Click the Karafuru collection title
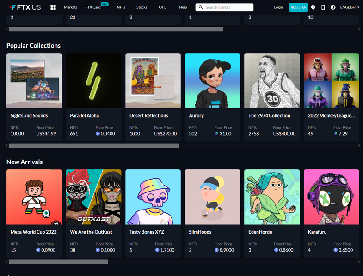The width and height of the screenshot is (363, 276). click(x=318, y=232)
